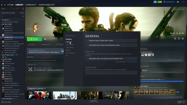Click the recent activity clock icon

21,13
